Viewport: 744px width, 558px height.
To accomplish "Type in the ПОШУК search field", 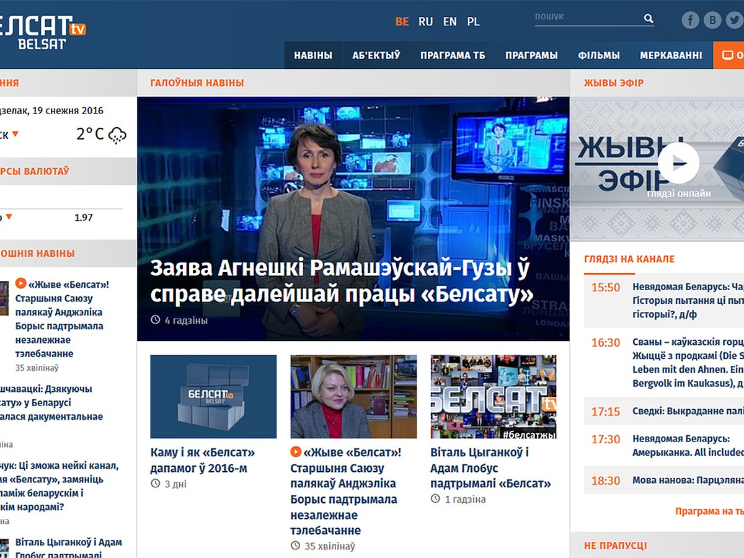I will pos(586,17).
